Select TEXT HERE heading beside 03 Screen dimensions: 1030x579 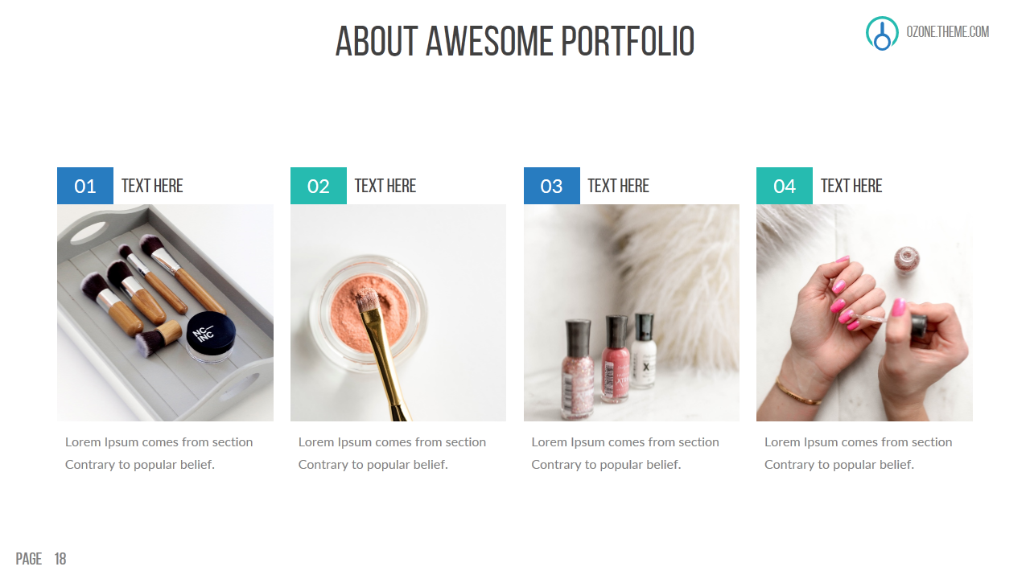618,186
